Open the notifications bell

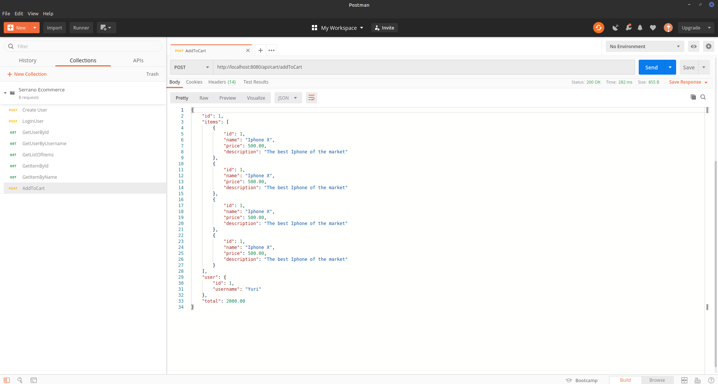(x=640, y=28)
